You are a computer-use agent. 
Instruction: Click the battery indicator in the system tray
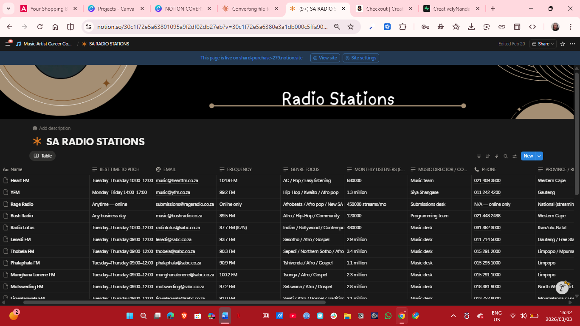point(535,316)
